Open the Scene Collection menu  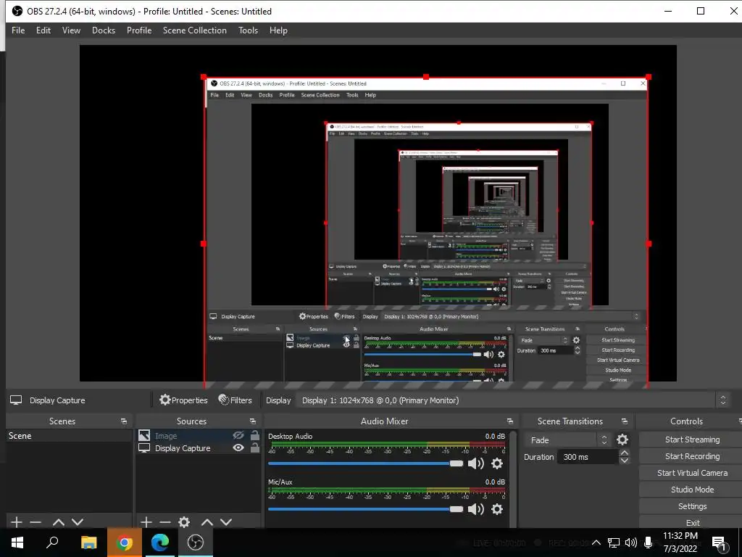click(194, 30)
